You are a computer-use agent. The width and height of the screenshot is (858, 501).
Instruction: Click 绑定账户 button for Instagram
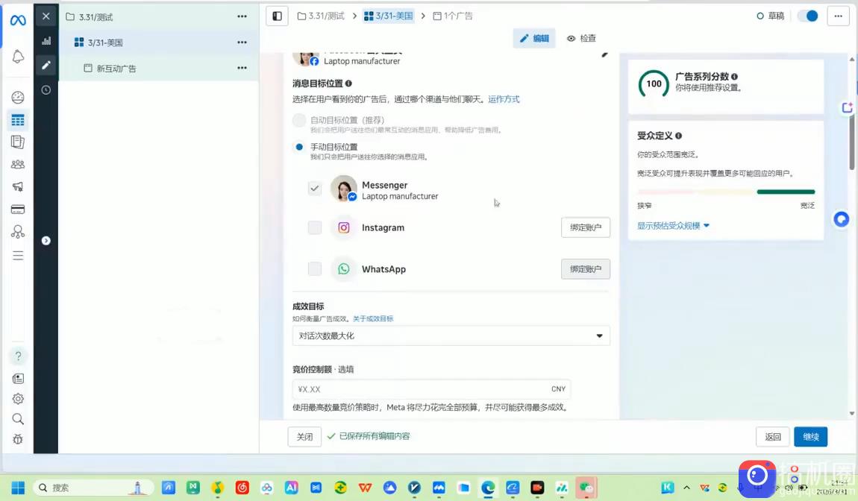(586, 227)
